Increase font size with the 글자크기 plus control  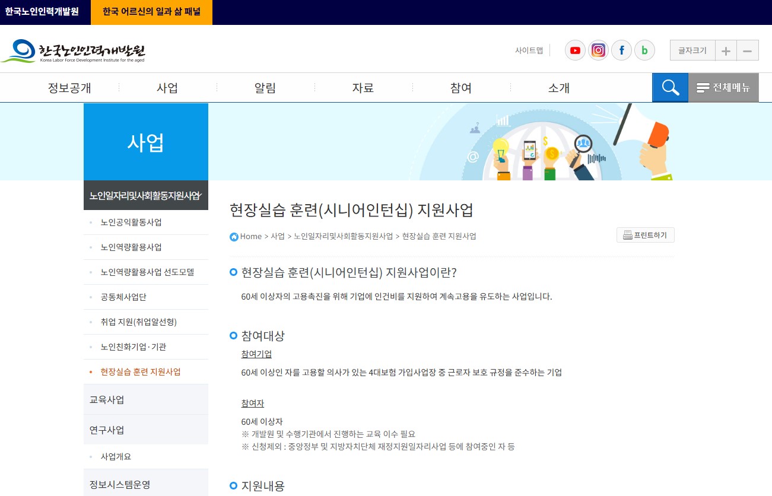(x=726, y=50)
